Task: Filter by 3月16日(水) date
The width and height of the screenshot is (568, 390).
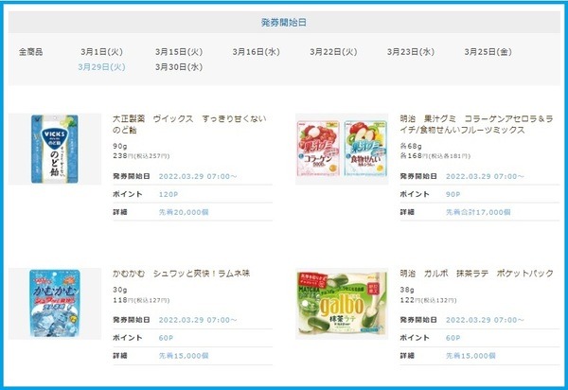Action: [257, 52]
